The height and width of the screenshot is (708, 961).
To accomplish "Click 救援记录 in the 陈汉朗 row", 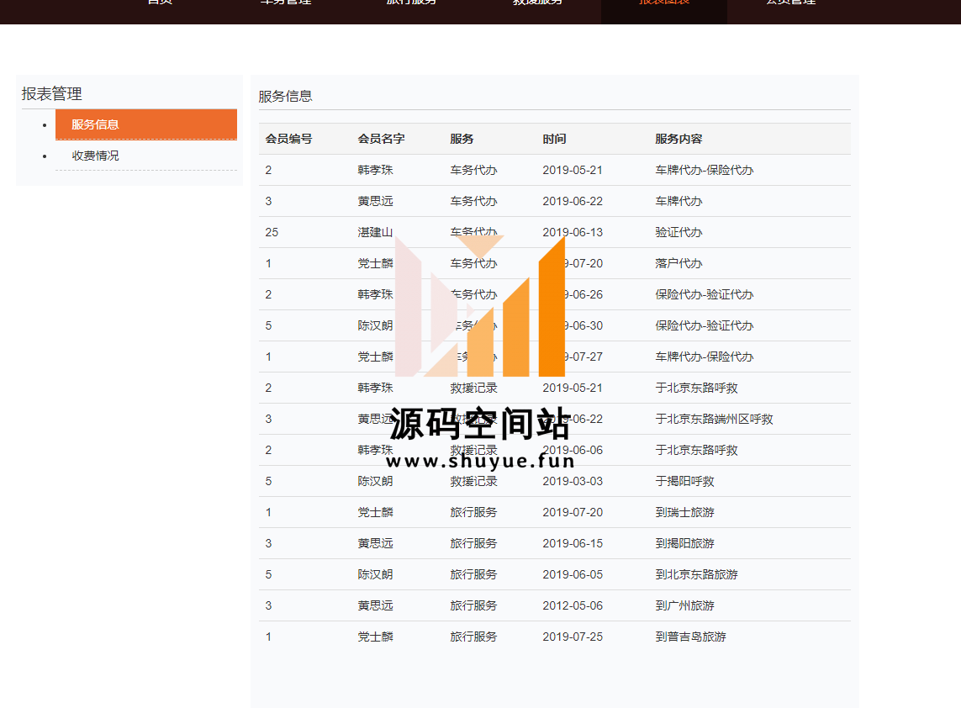I will pyautogui.click(x=473, y=481).
